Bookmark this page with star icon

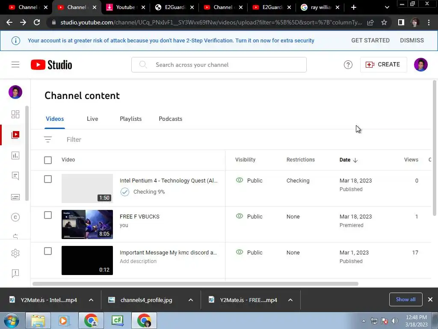(x=384, y=22)
